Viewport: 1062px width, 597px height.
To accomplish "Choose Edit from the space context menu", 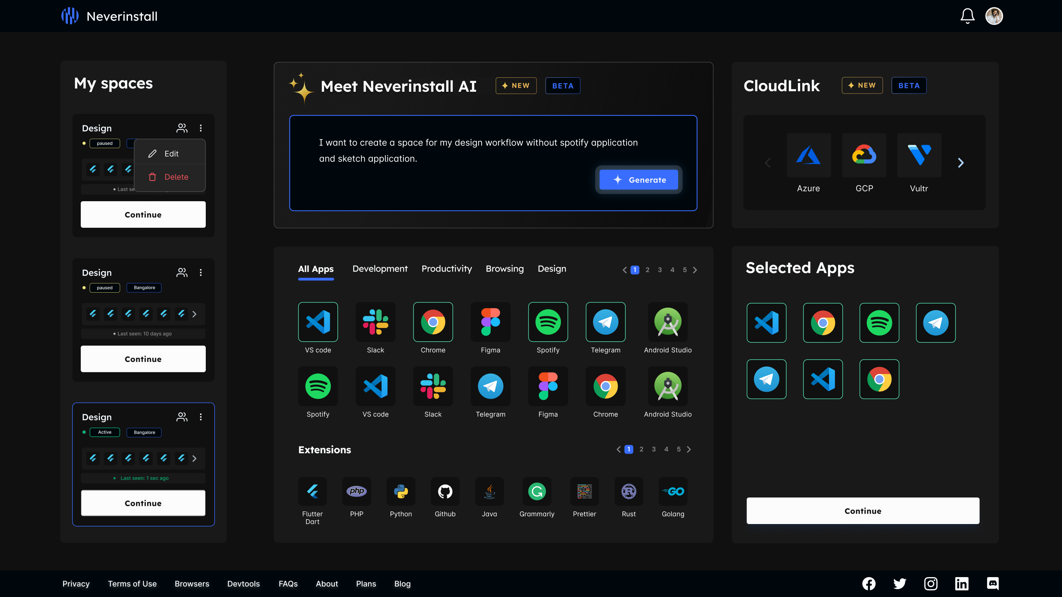I will (x=171, y=153).
